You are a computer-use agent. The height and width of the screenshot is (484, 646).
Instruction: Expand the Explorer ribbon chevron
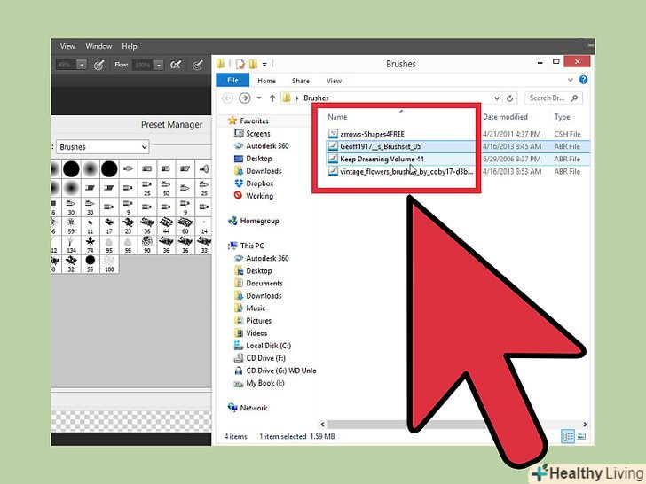point(571,80)
